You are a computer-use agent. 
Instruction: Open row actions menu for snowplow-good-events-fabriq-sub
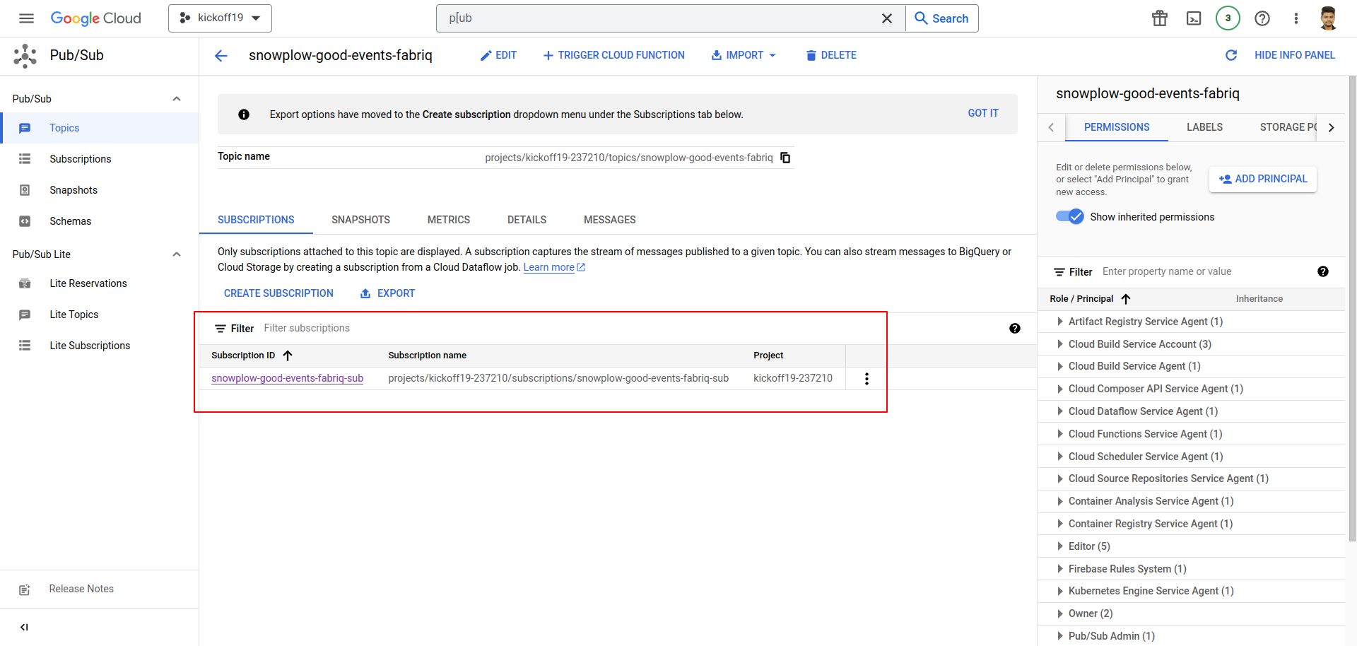(867, 379)
